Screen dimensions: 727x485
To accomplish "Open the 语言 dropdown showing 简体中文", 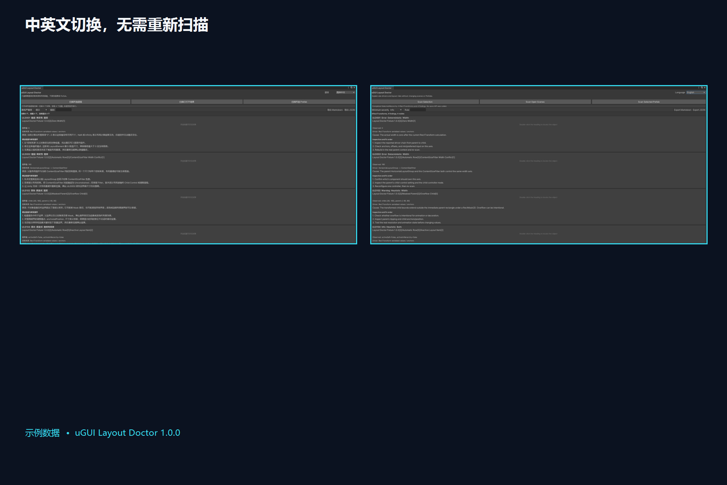I will pos(346,93).
